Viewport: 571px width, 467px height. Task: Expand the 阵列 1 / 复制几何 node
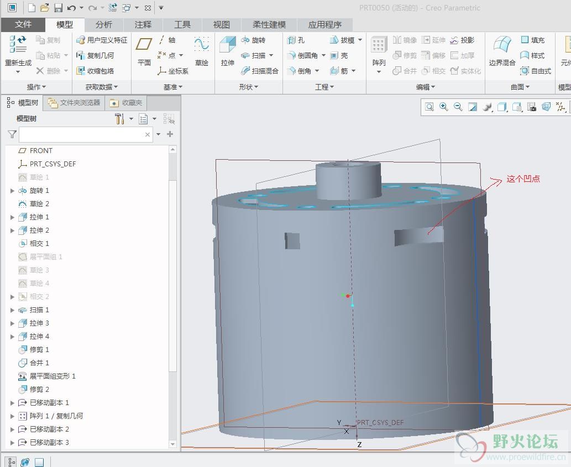tap(12, 416)
